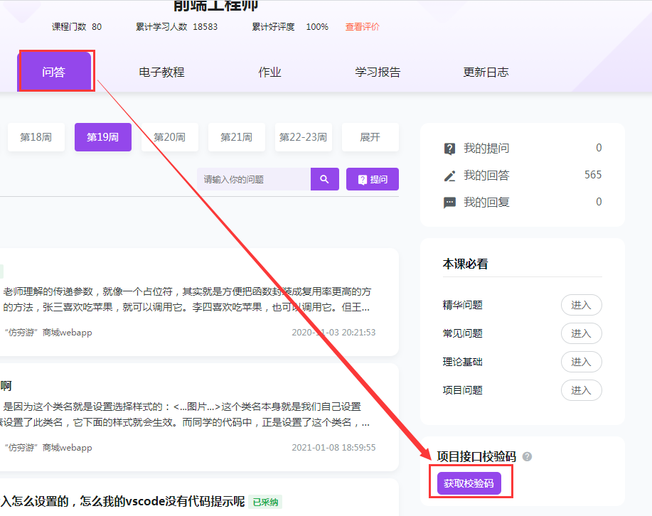Select the 第19周 week filter
Viewport: 652px width, 516px height.
pos(103,136)
